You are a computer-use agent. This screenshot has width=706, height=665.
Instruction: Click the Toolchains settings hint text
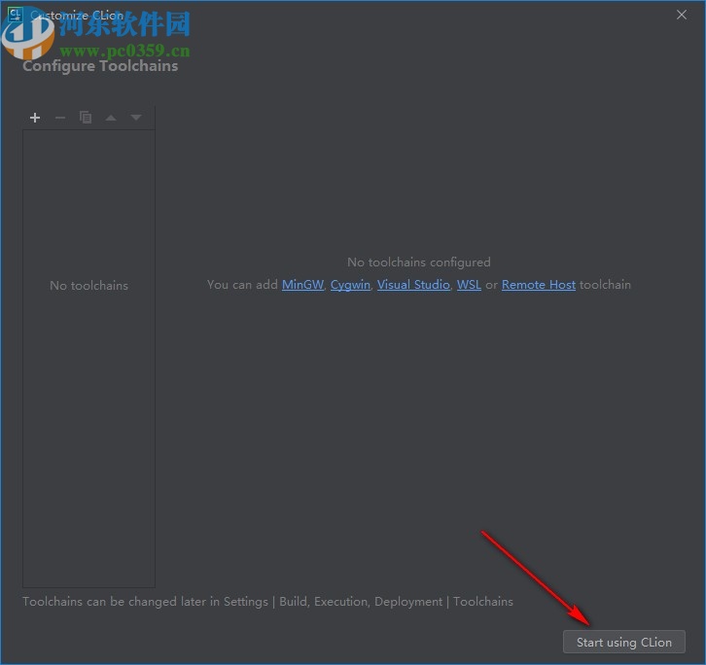(267, 602)
